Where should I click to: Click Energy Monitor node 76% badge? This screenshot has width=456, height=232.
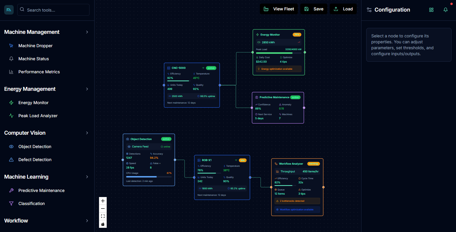click(297, 35)
